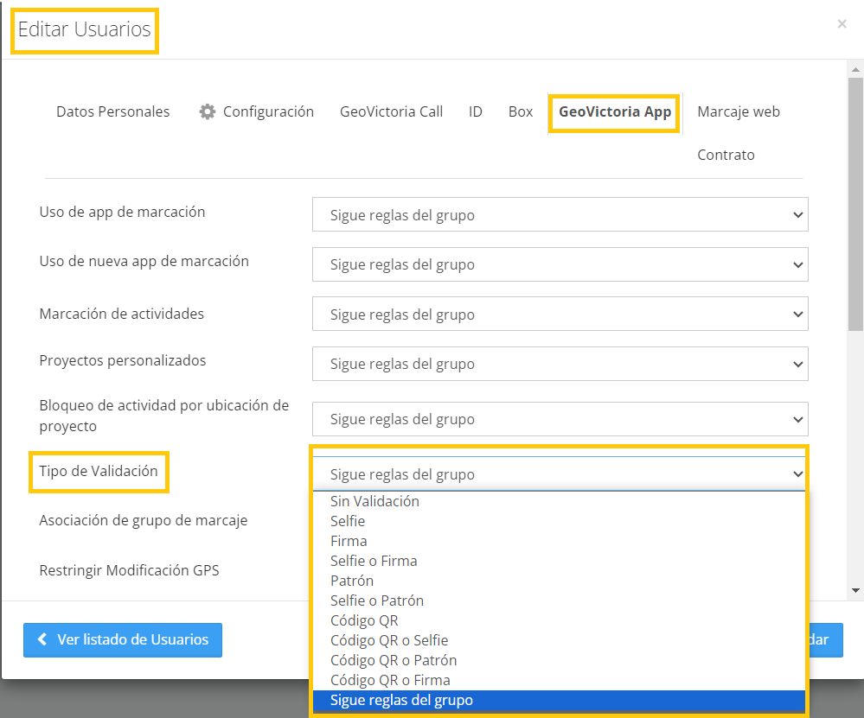Screen dimensions: 864x718
Task: Select the Box tab
Action: point(521,111)
